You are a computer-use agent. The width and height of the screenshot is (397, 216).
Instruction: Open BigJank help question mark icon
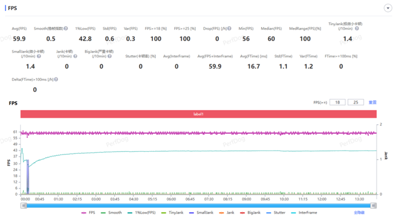coord(110,56)
